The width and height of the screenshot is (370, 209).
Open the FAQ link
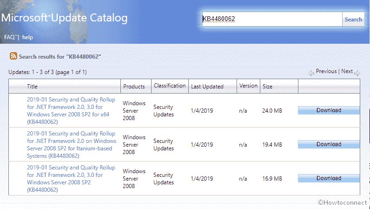[9, 37]
